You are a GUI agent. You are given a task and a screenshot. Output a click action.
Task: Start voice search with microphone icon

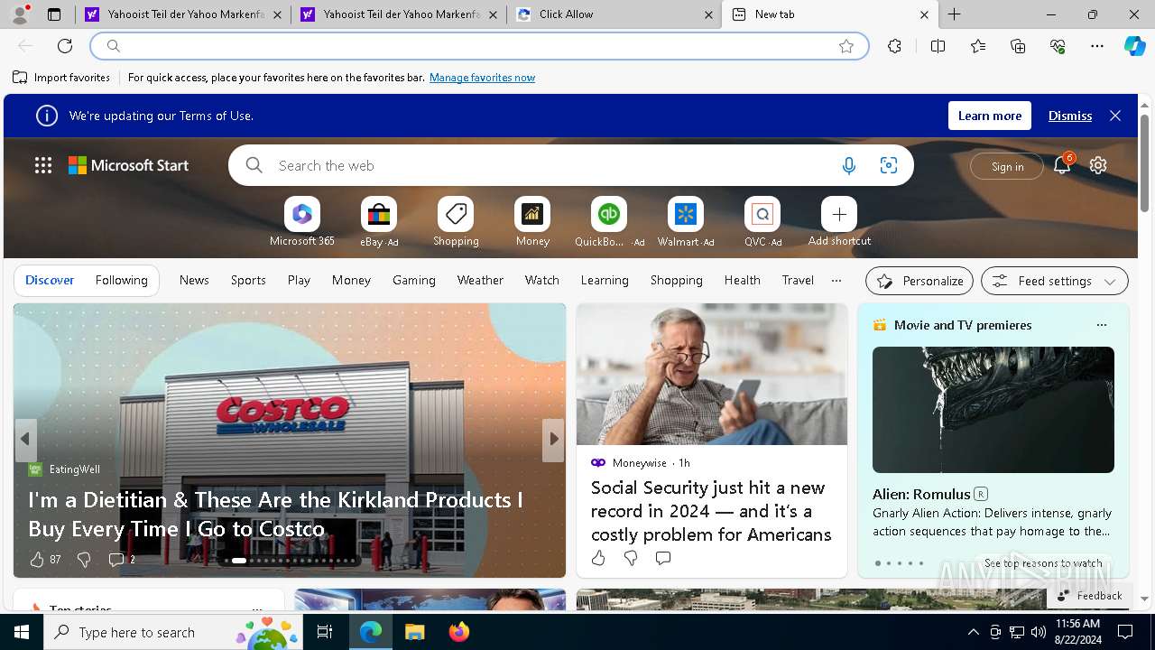click(848, 165)
